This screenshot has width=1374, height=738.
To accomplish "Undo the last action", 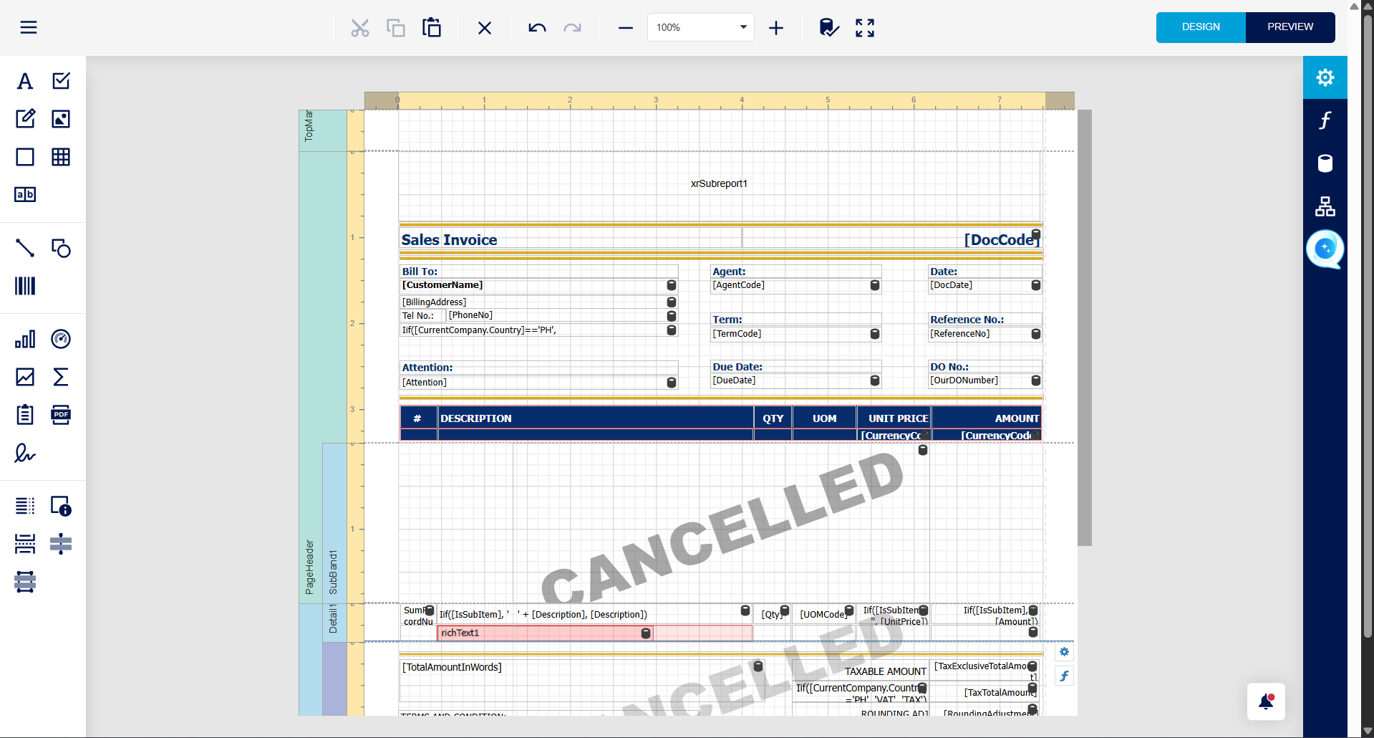I will [x=537, y=28].
